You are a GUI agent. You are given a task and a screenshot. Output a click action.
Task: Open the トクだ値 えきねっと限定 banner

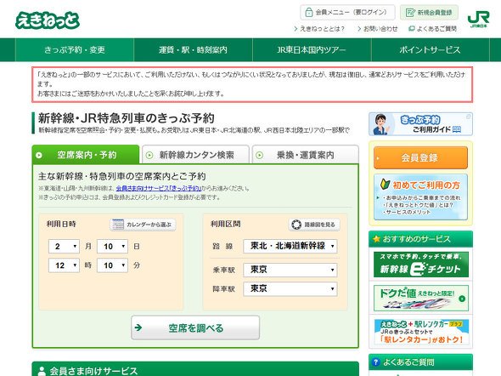click(421, 298)
